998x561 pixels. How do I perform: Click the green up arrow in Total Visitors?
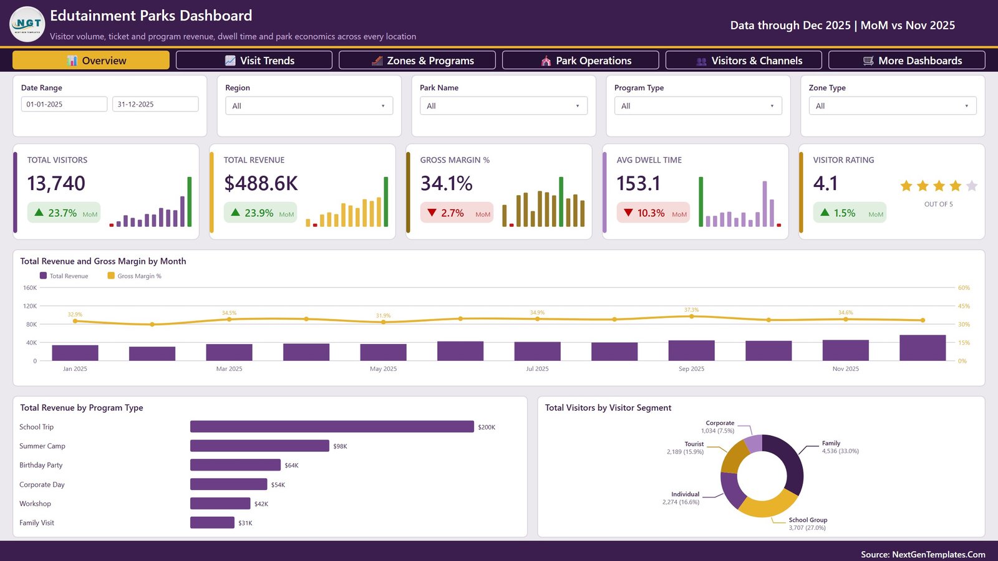click(x=39, y=213)
